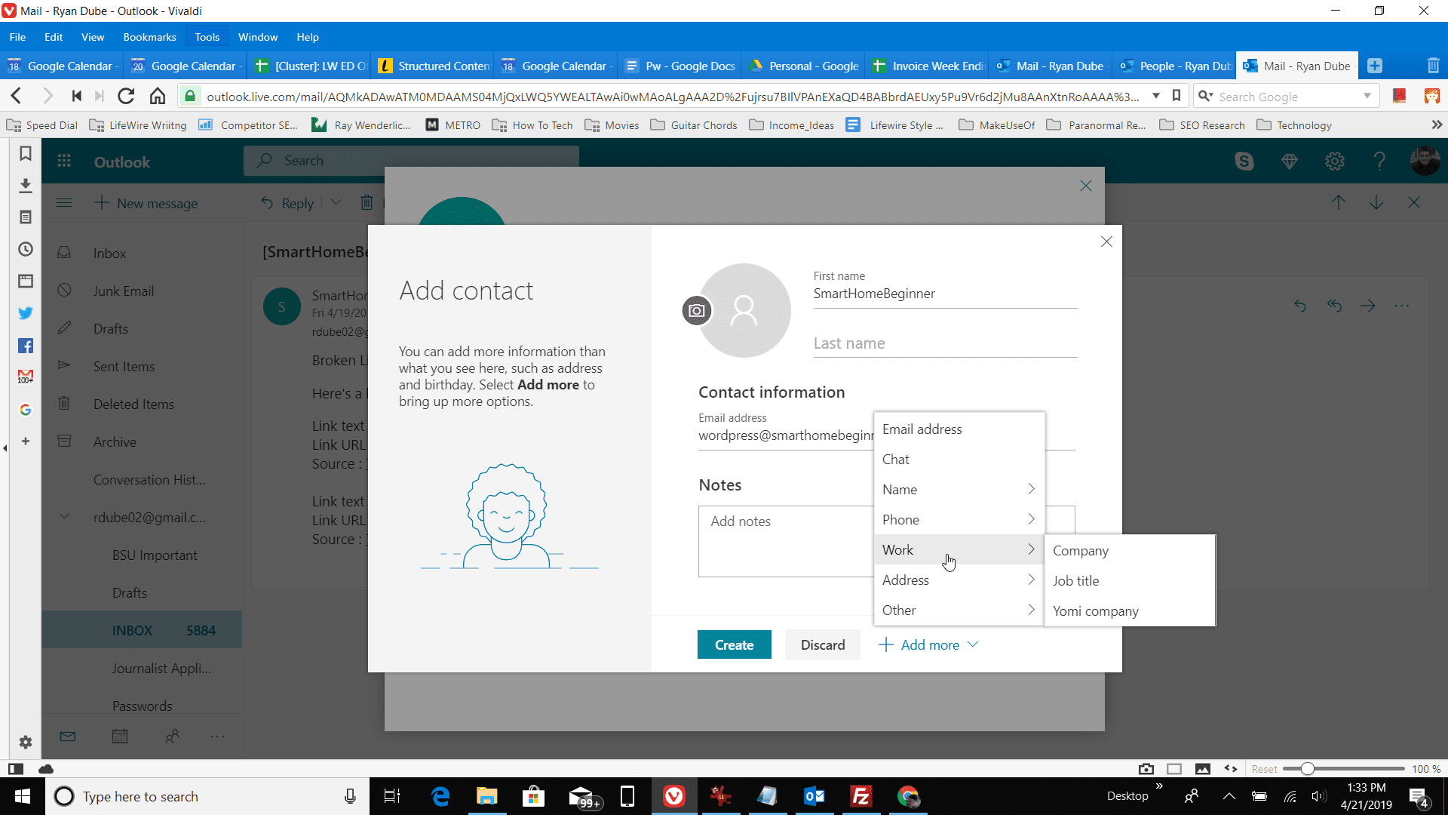Select Job title from Work submenu
The height and width of the screenshot is (815, 1448).
coord(1076,580)
